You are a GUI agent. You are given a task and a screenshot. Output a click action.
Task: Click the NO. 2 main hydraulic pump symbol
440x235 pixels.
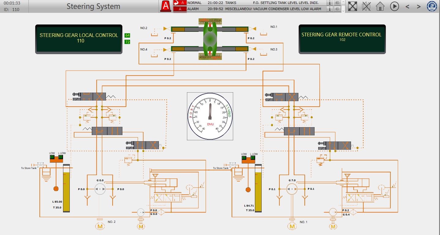(100, 189)
